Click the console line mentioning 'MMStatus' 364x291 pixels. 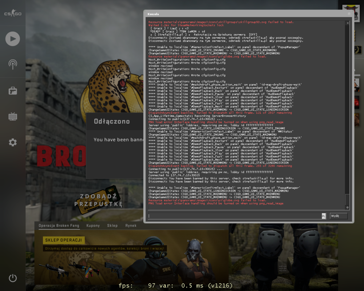click(x=218, y=132)
